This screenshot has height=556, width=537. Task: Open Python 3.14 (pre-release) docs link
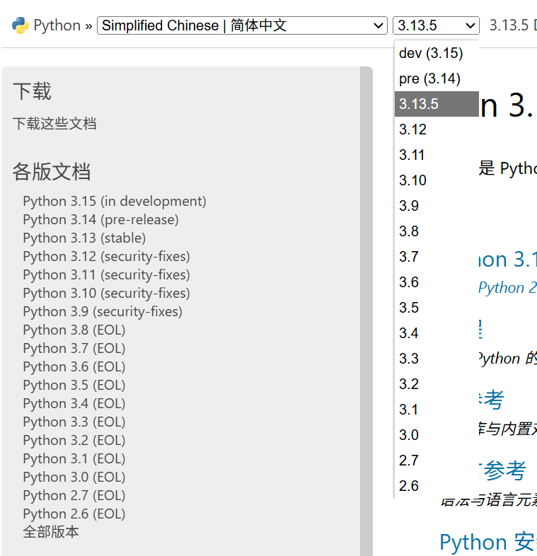tap(100, 220)
